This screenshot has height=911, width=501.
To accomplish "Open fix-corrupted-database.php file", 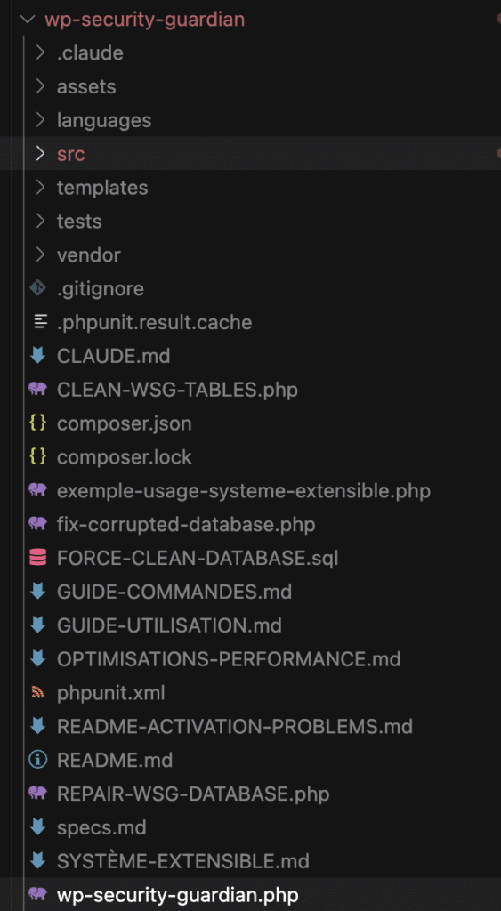I will click(251, 524).
